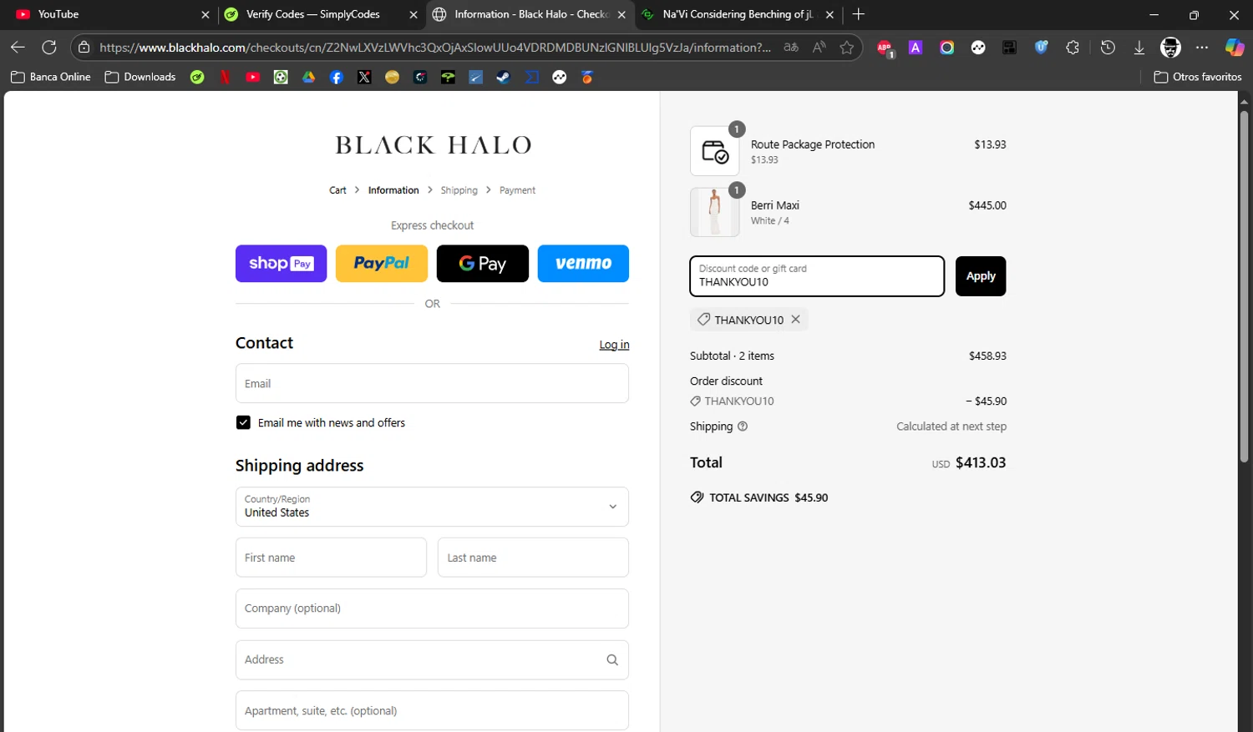
Task: Check out with Google Pay
Action: click(x=483, y=264)
